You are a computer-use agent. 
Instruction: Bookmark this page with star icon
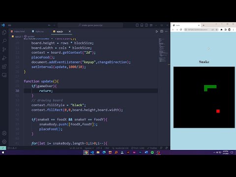click(x=216, y=29)
